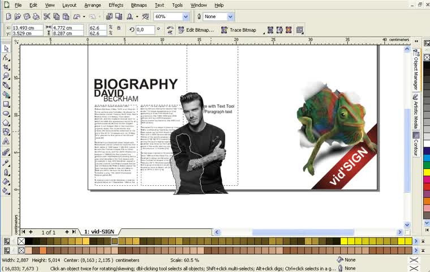Click the Export icon

pos(119,16)
